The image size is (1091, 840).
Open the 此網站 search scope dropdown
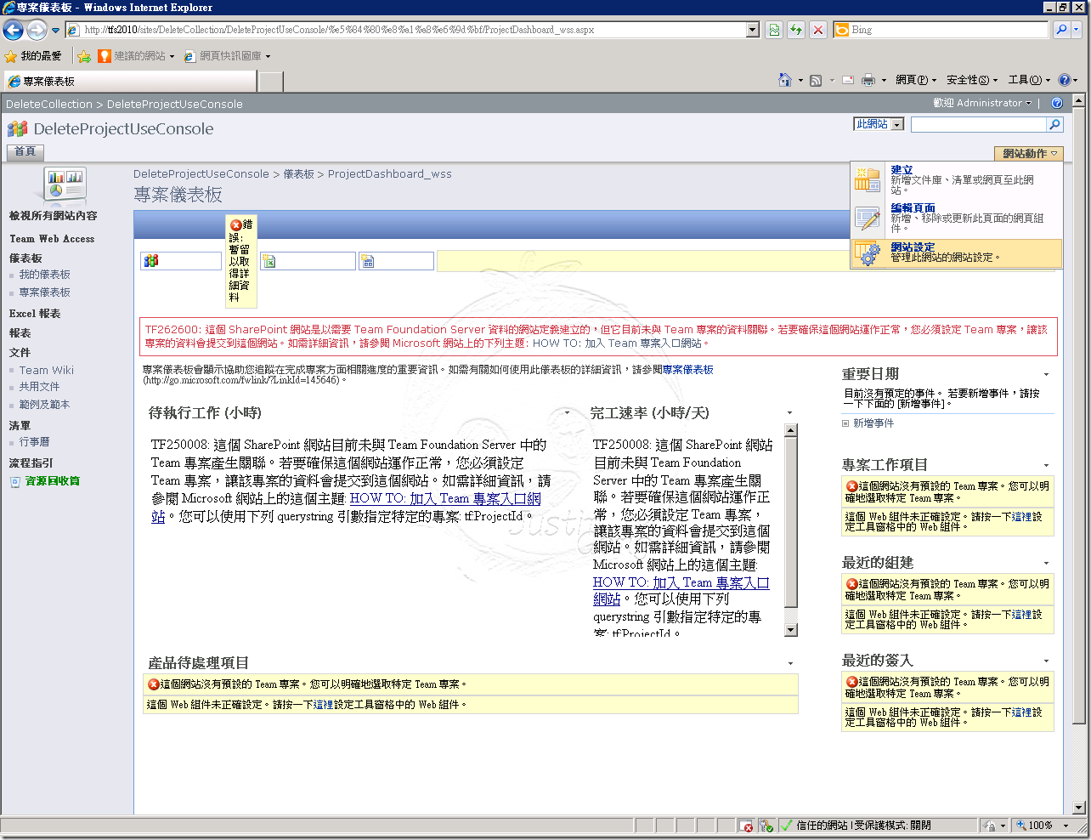tap(896, 124)
